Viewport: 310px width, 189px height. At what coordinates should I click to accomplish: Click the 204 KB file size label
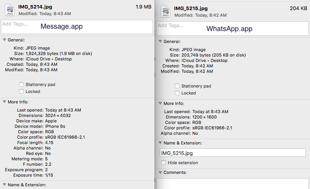(x=298, y=8)
